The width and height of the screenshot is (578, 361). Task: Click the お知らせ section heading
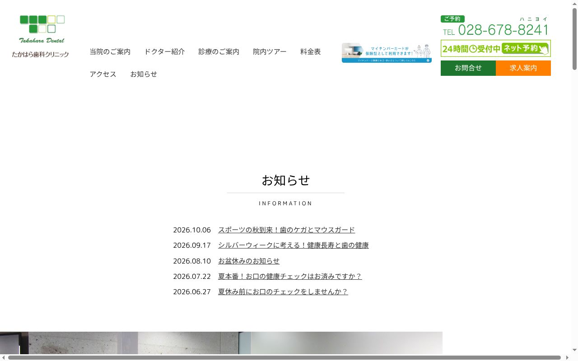pyautogui.click(x=286, y=180)
